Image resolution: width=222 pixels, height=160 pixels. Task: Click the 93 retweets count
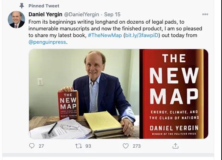tap(88, 146)
